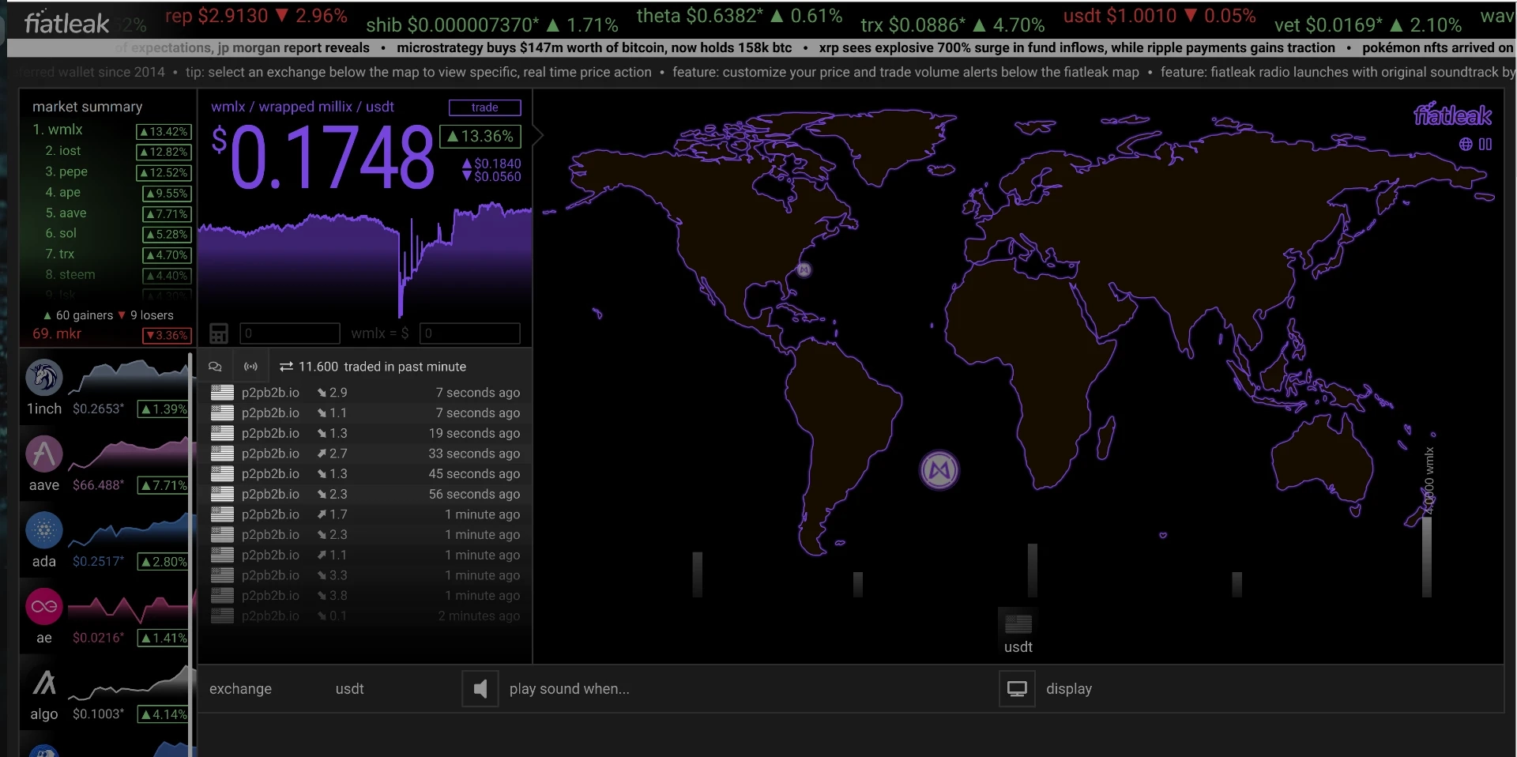Click the 1inch 1.39% change badge
The image size is (1517, 757).
tap(164, 409)
